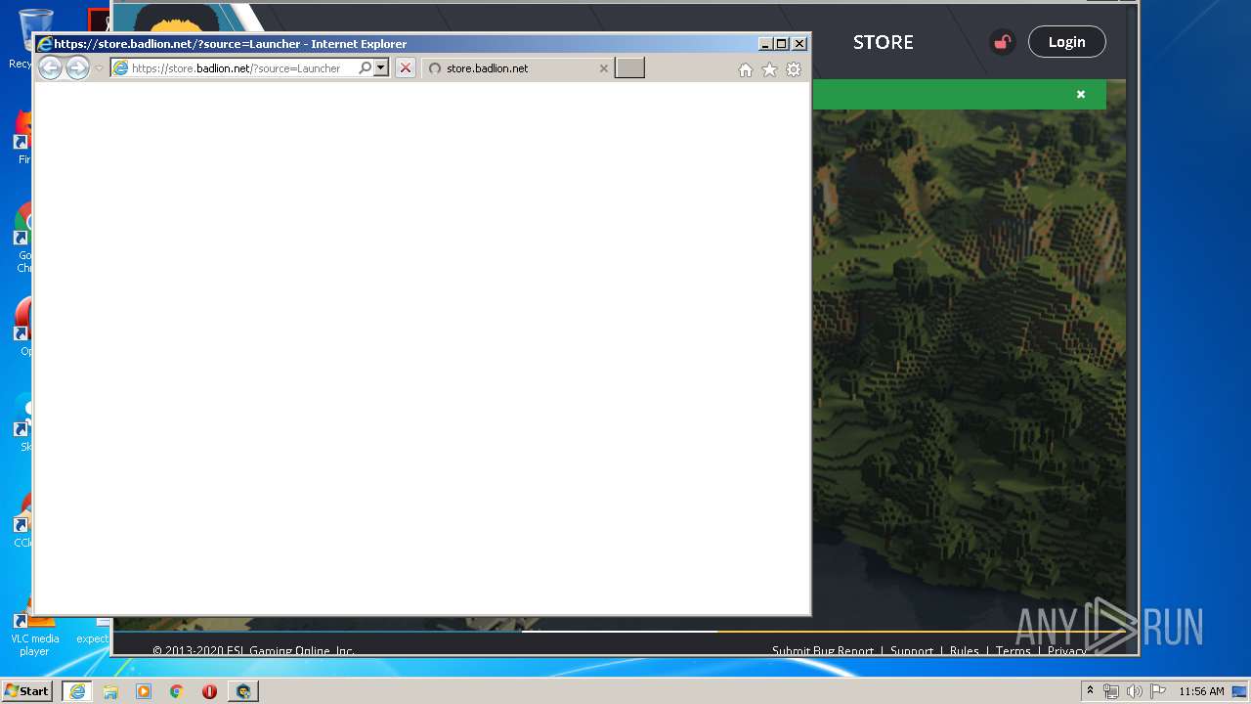Image resolution: width=1251 pixels, height=704 pixels.
Task: Click the copyright ESL Gaming Online text
Action: coord(253,651)
